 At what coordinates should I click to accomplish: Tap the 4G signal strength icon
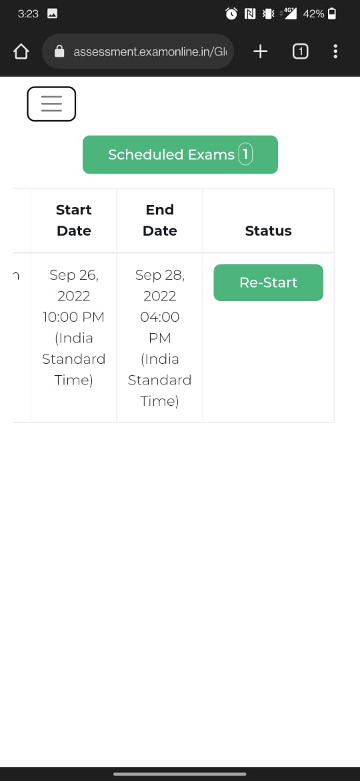click(289, 14)
